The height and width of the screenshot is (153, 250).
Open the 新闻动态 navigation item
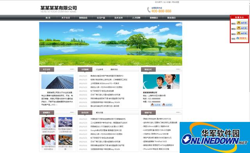click(x=83, y=17)
